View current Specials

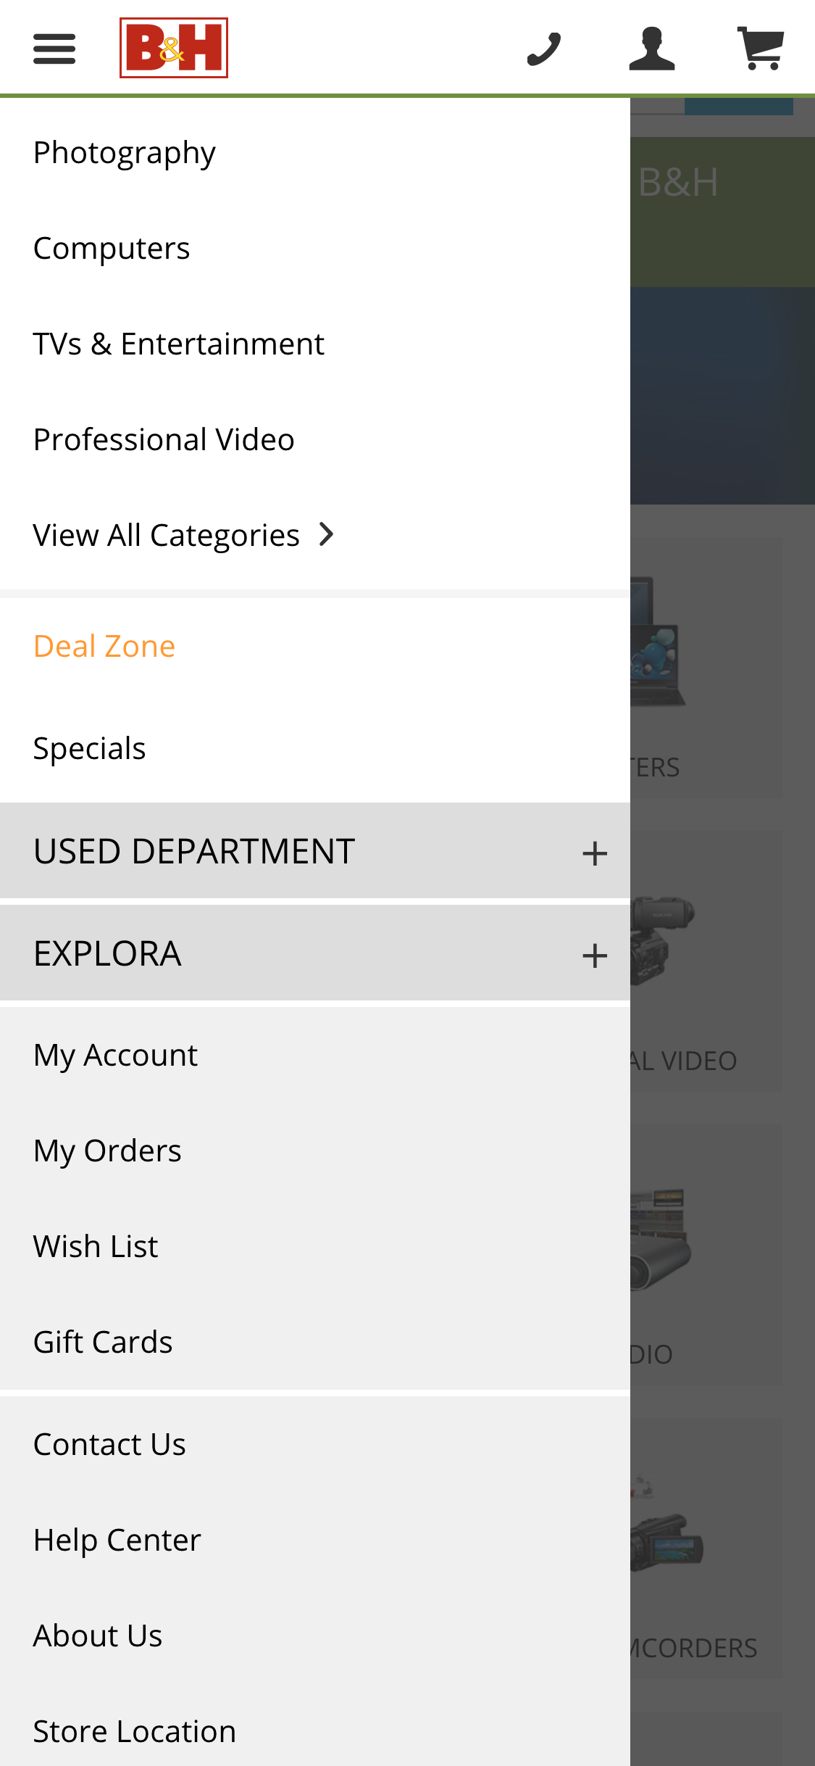tap(88, 748)
